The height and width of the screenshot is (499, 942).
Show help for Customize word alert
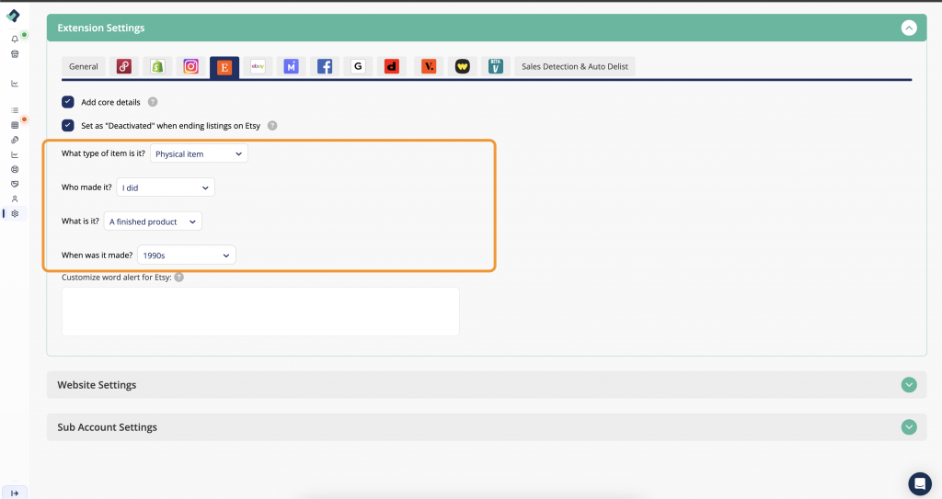(x=179, y=278)
